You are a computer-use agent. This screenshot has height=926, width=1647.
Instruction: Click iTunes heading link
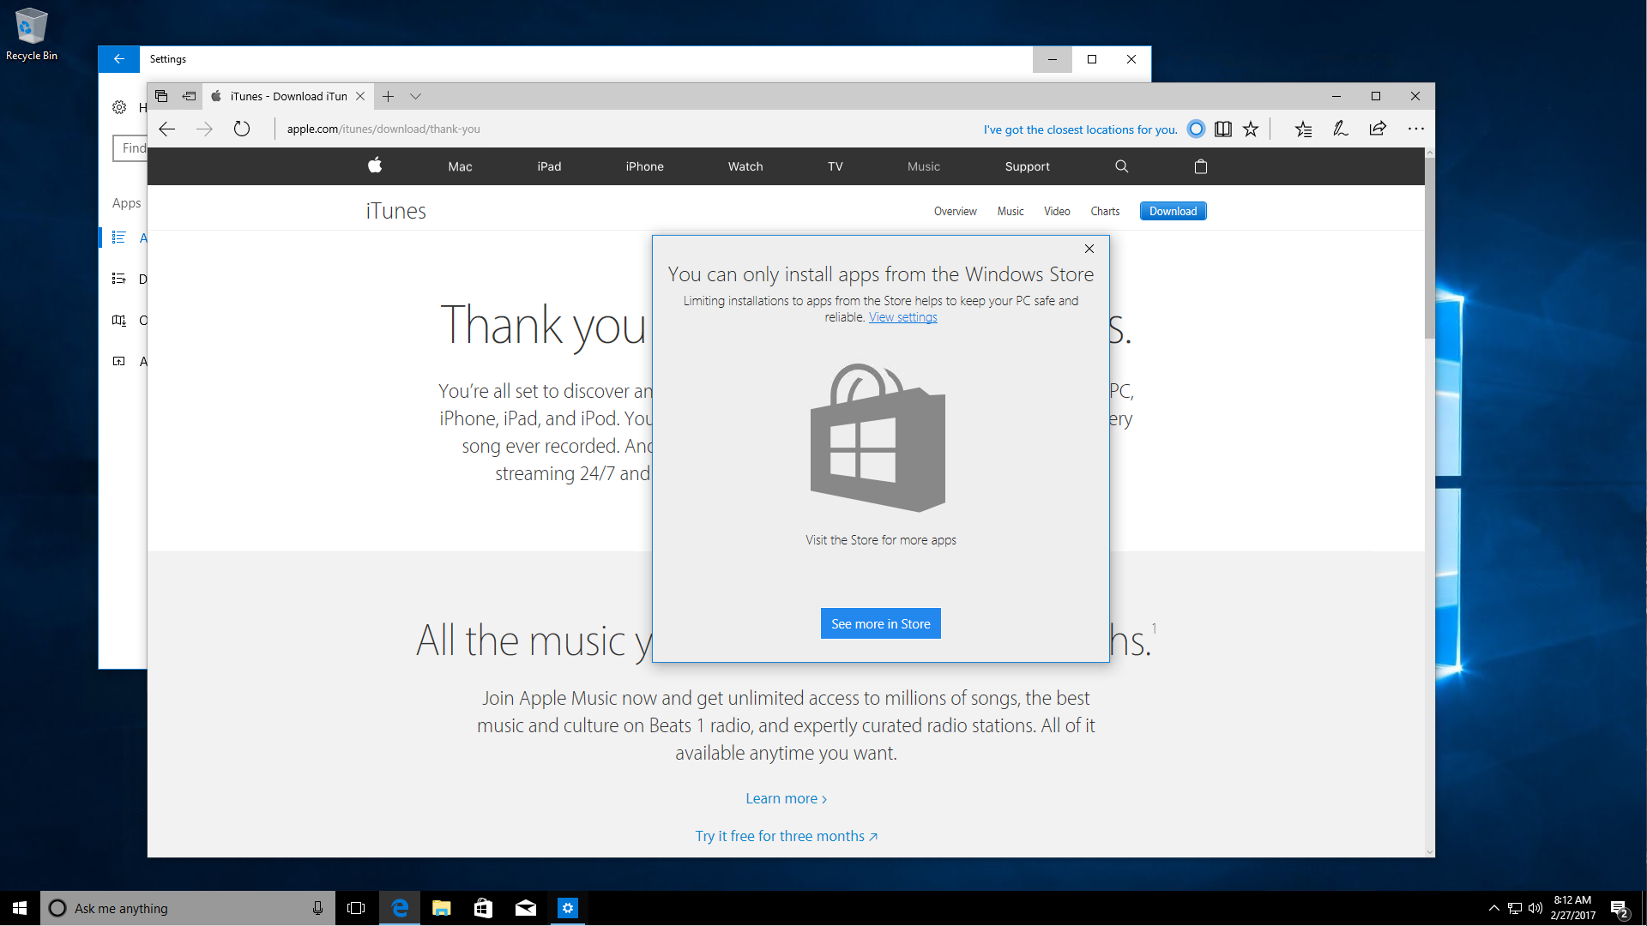pyautogui.click(x=395, y=211)
